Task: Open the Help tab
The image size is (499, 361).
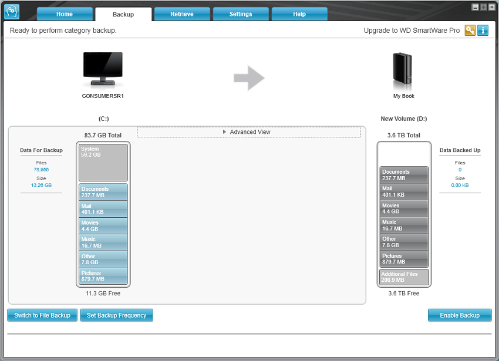Action: click(299, 14)
